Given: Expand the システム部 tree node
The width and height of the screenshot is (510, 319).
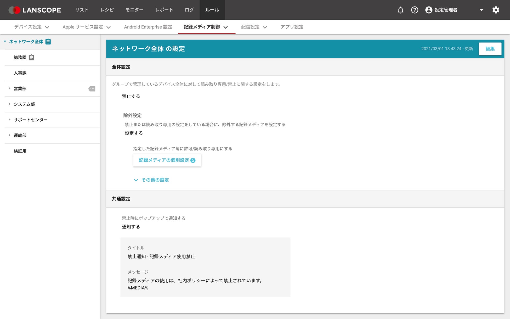Looking at the screenshot, I should (x=9, y=104).
